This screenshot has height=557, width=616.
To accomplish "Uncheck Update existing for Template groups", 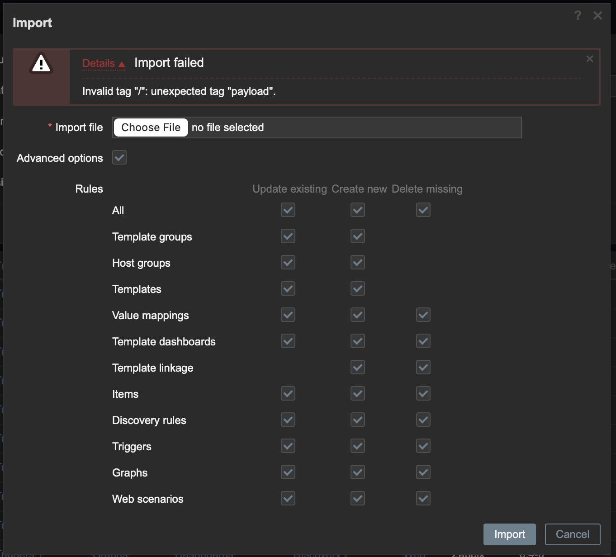I will [x=288, y=236].
